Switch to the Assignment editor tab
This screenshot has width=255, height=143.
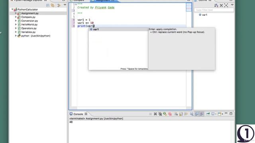[103, 1]
